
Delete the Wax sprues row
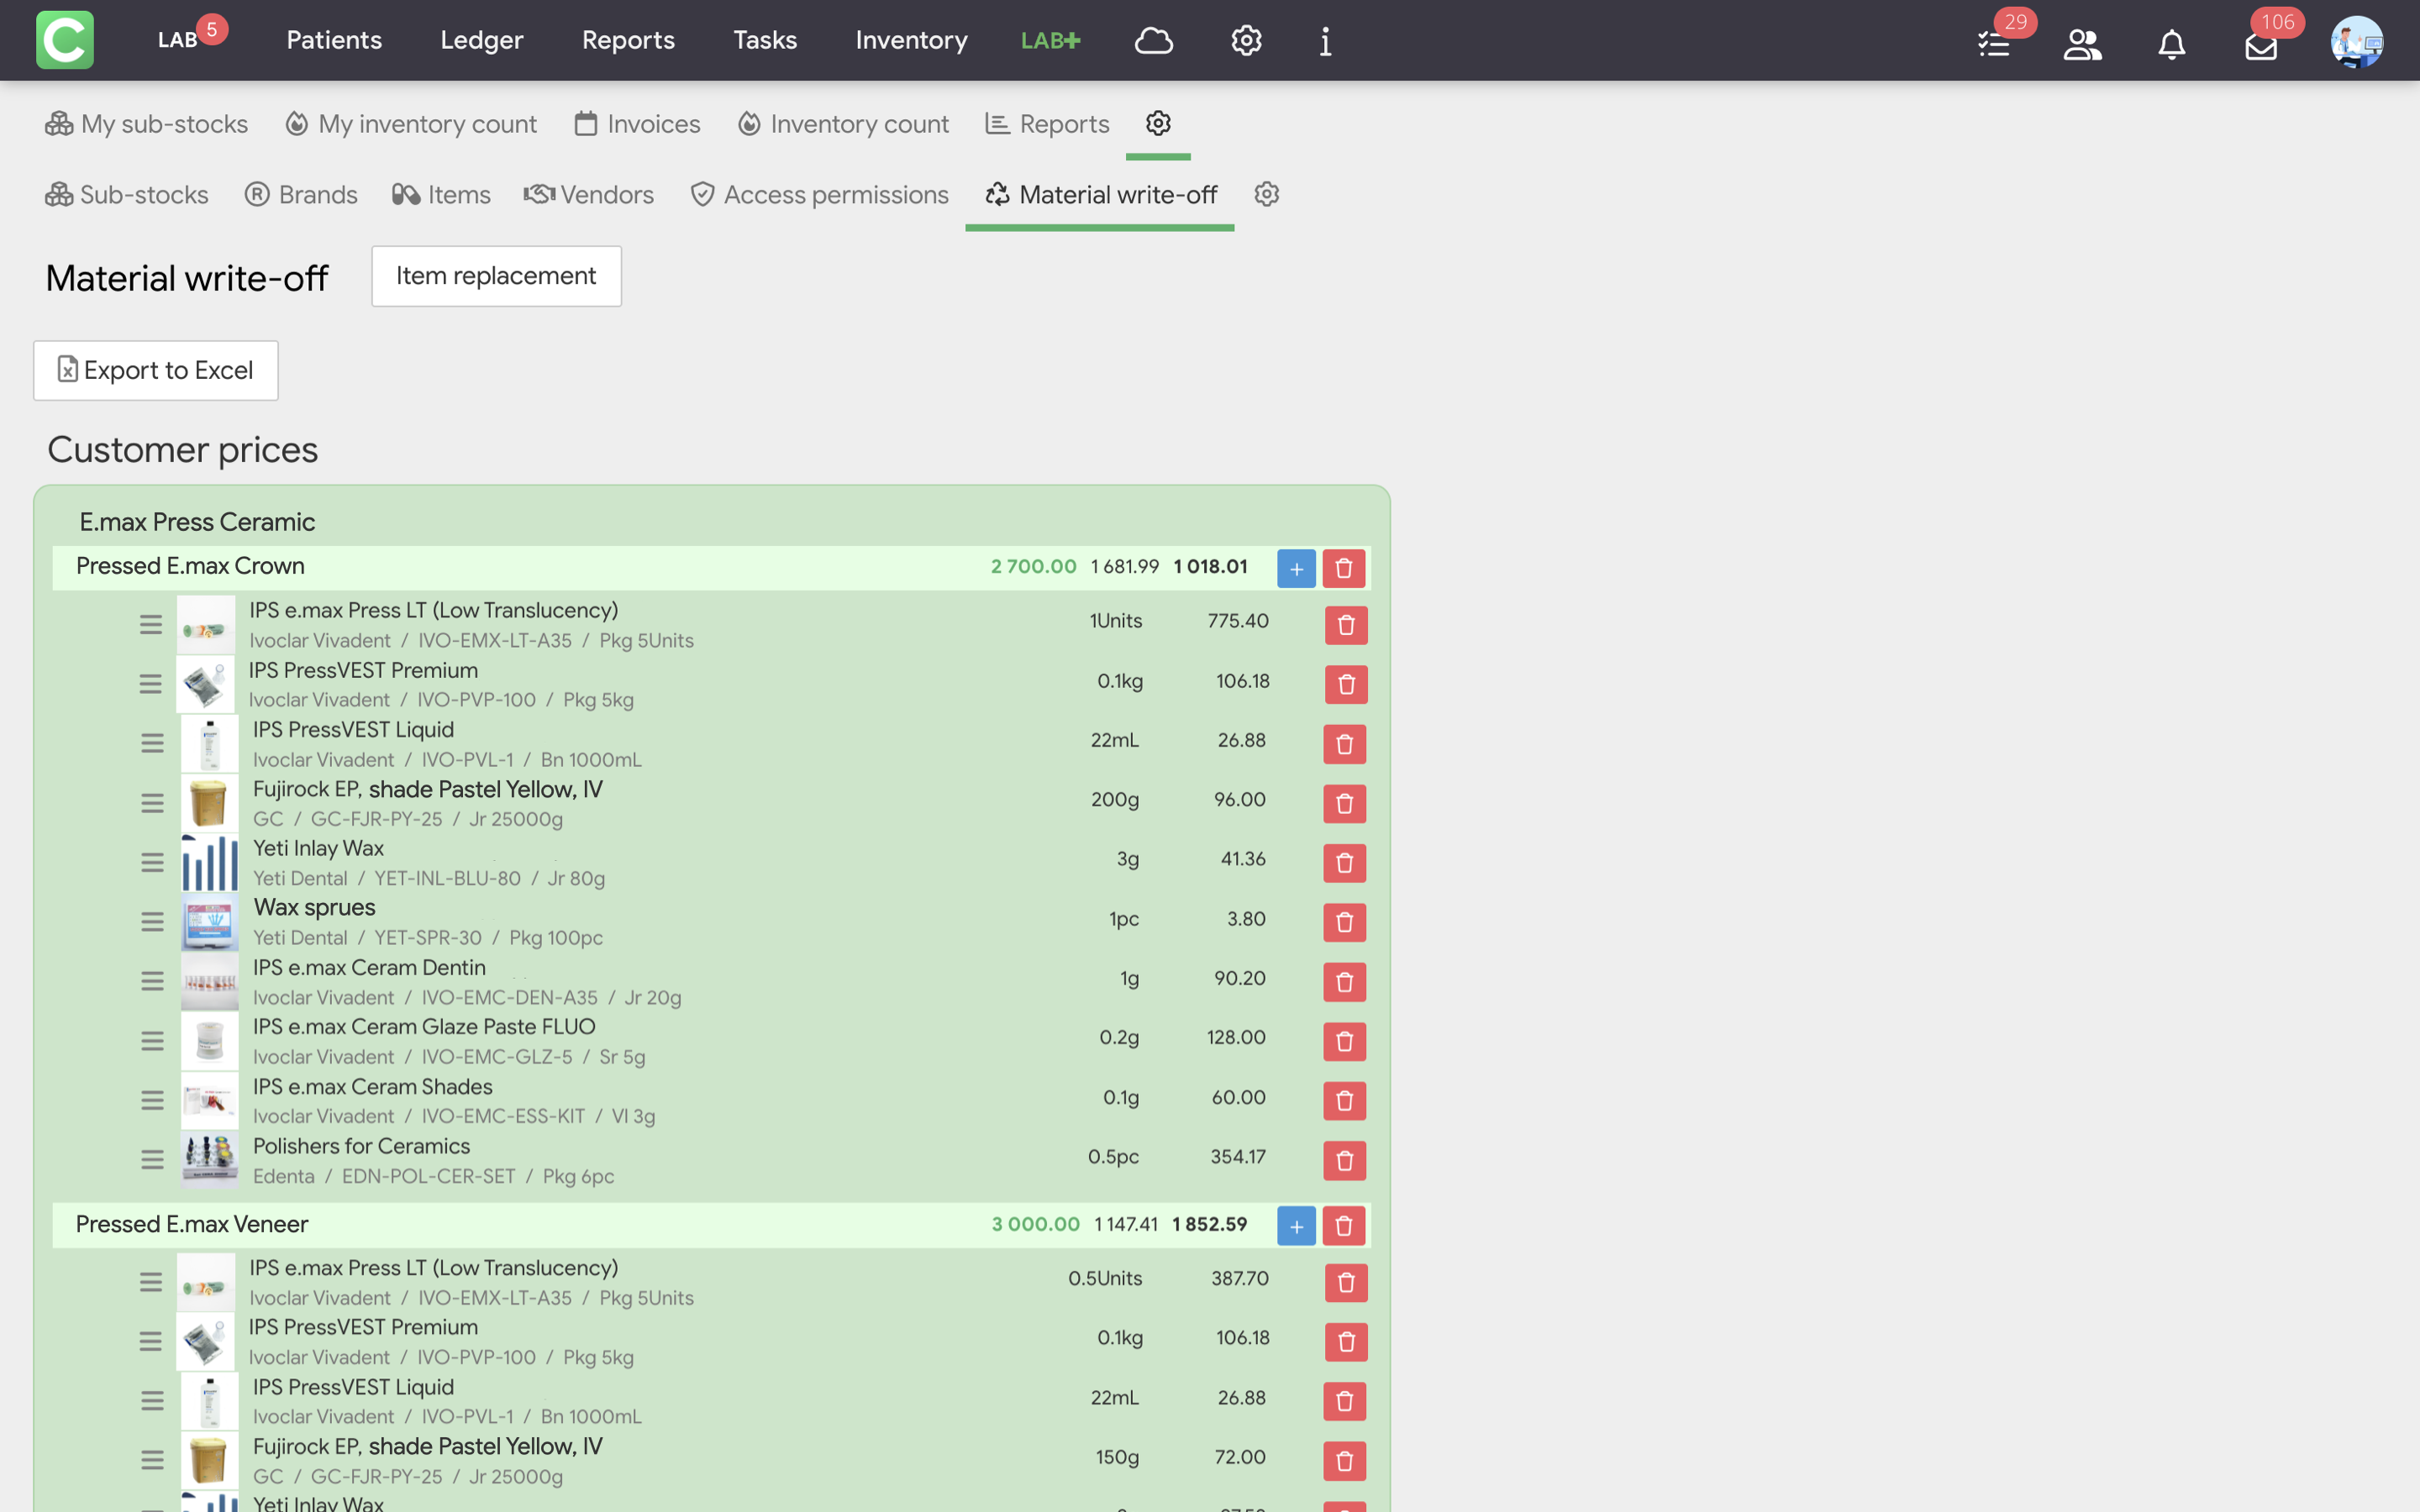click(x=1345, y=922)
